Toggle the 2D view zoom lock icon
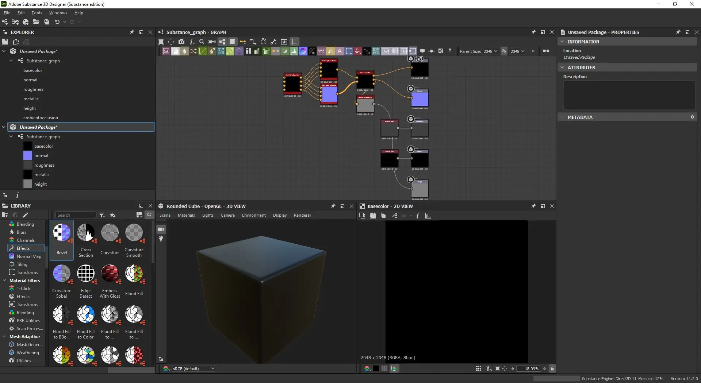This screenshot has height=383, width=701. click(x=552, y=369)
